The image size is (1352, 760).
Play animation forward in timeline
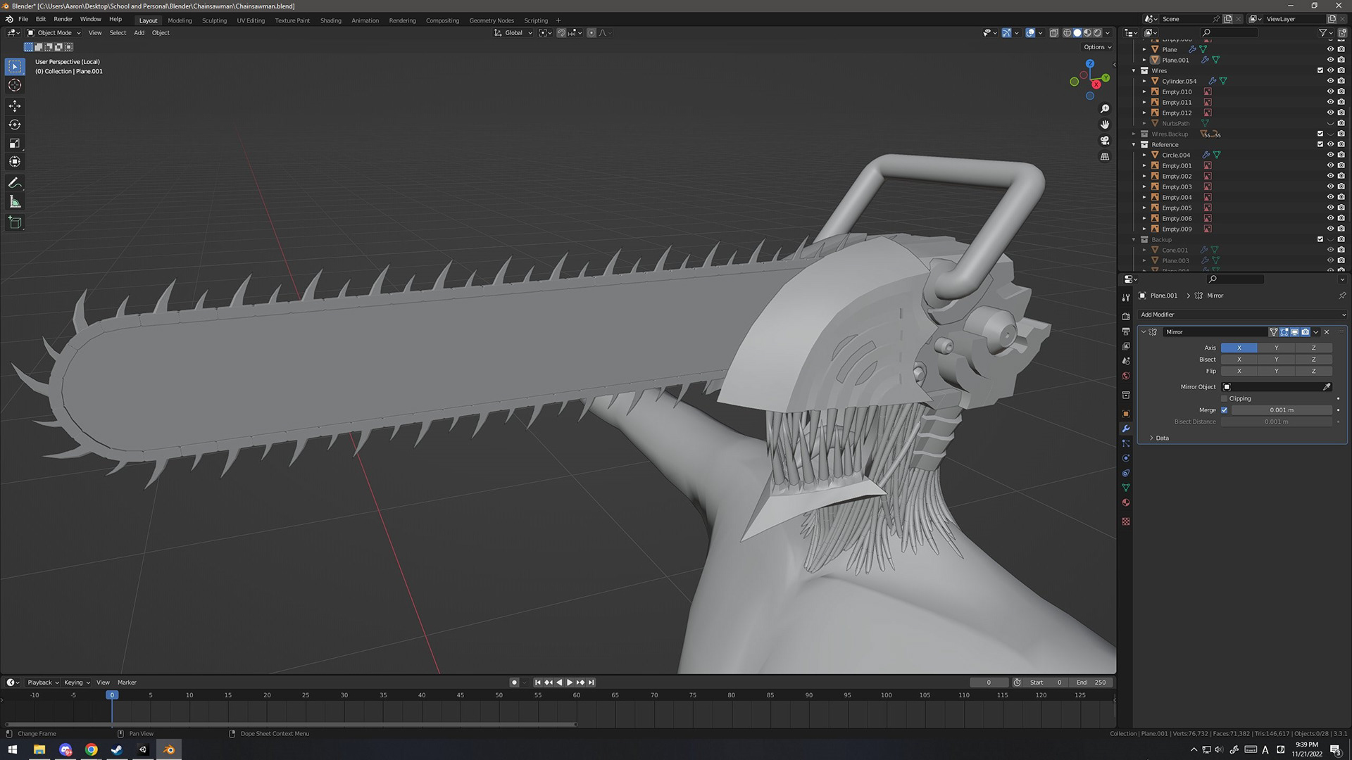pos(570,683)
